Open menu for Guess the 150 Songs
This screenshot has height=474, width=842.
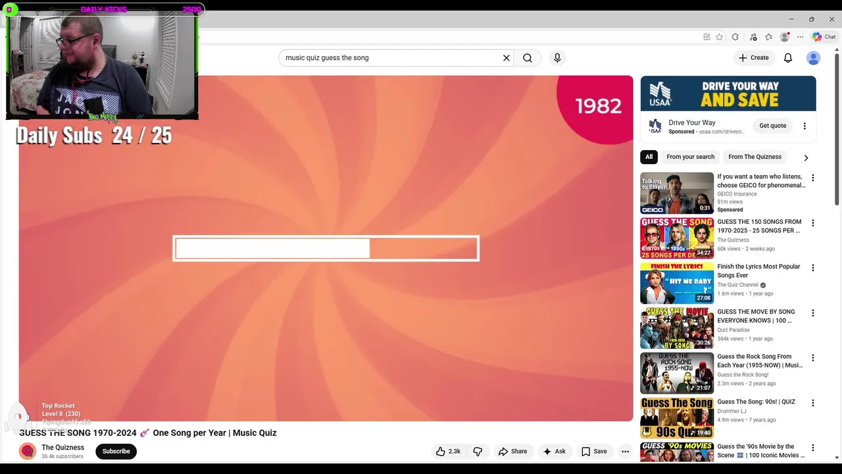(813, 223)
